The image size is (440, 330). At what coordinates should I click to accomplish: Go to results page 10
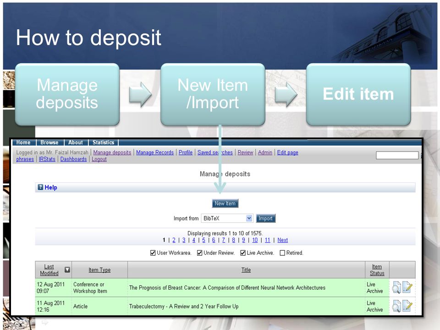coord(255,240)
